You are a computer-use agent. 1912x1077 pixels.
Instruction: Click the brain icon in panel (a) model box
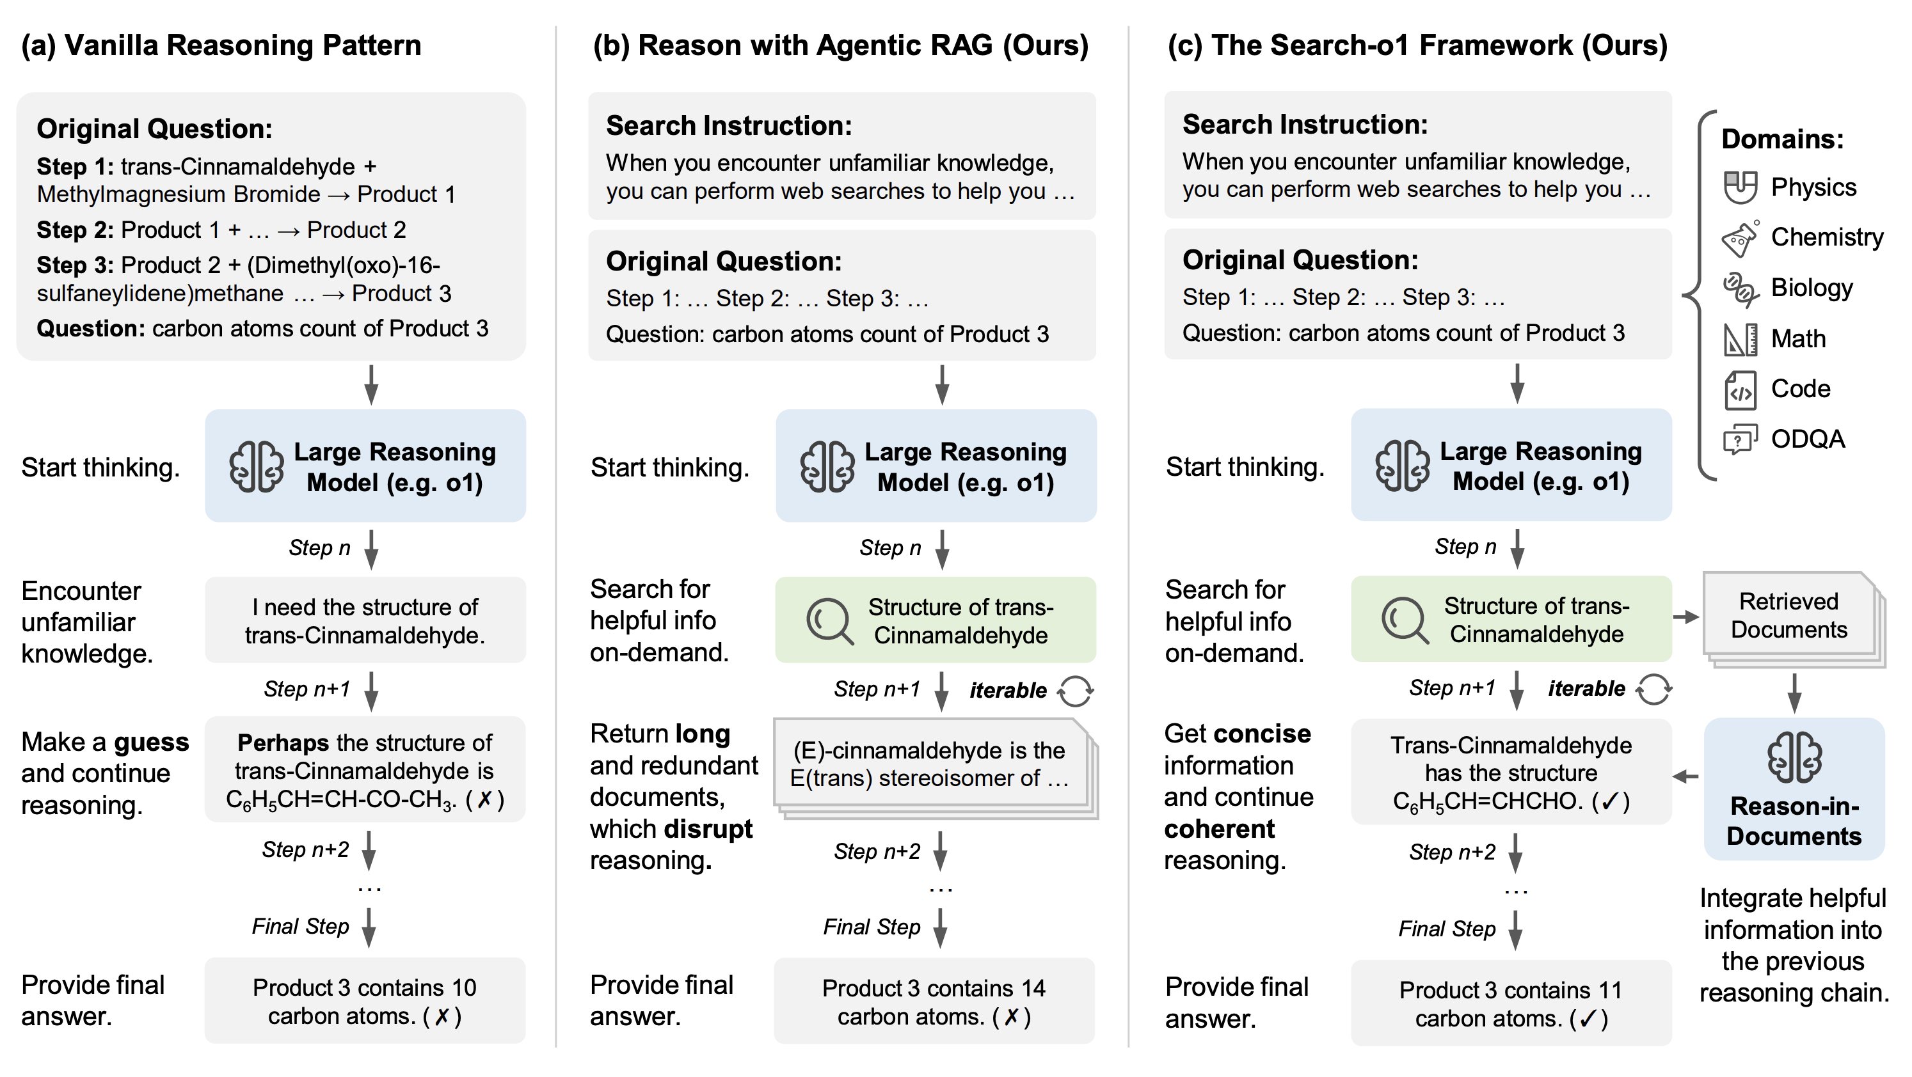(x=256, y=467)
